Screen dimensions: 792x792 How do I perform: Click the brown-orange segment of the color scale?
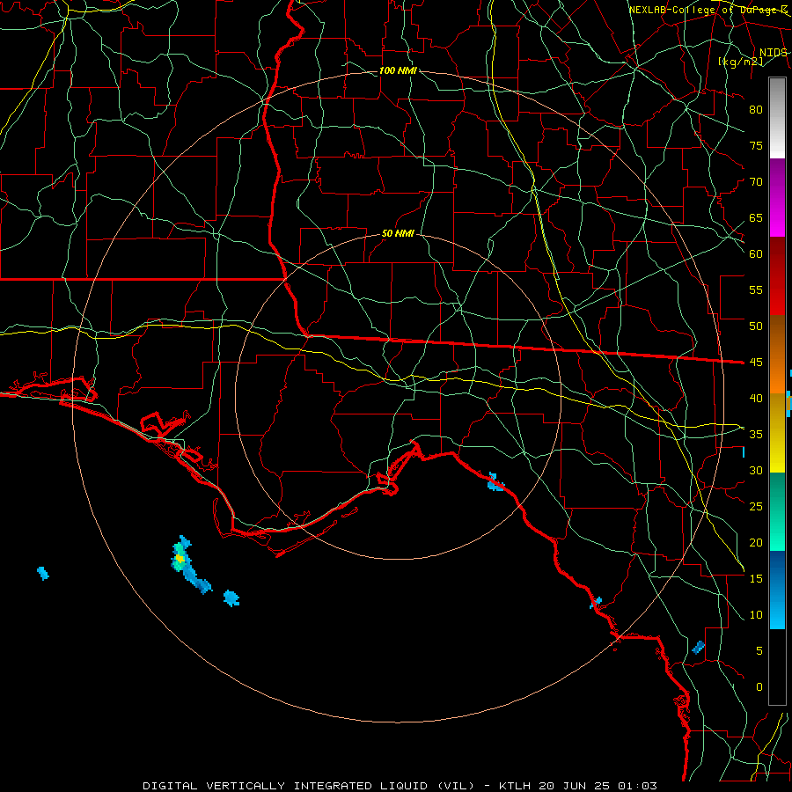[777, 355]
